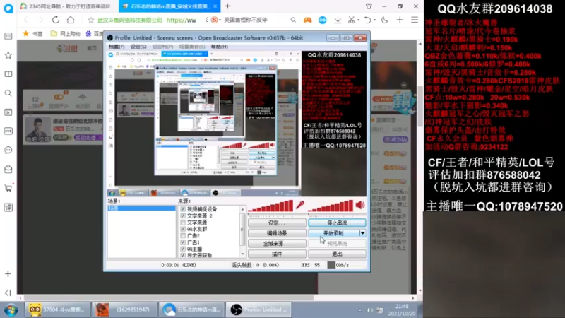Open the chat bubble icon in left sidebar
Viewport: 565px width, 318px height.
pos(8,150)
